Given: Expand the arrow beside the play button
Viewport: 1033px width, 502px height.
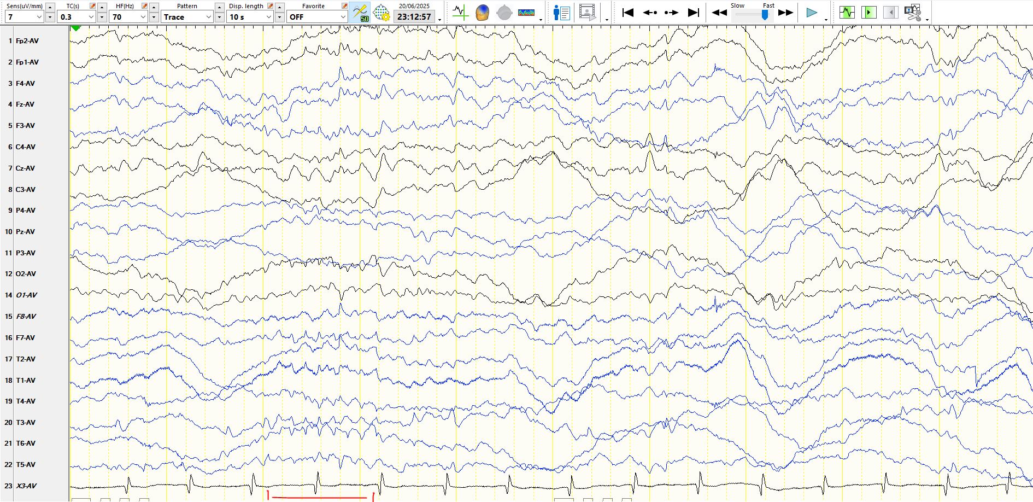Looking at the screenshot, I should click(826, 19).
